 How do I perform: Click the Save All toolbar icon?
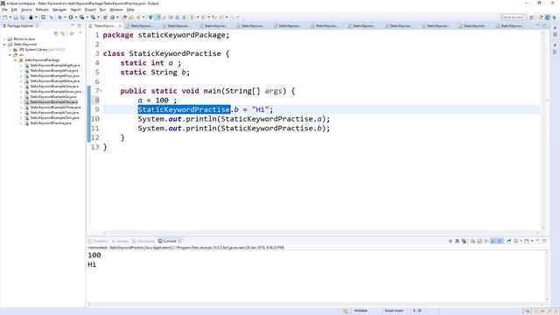tap(23, 17)
